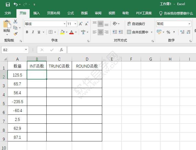196x150 pixels.
Task: Open the font name dropdown showing 等线
Action: pos(64,24)
